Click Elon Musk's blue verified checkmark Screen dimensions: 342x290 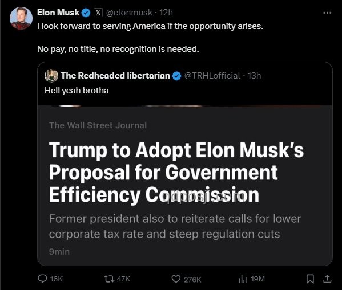[x=86, y=13]
